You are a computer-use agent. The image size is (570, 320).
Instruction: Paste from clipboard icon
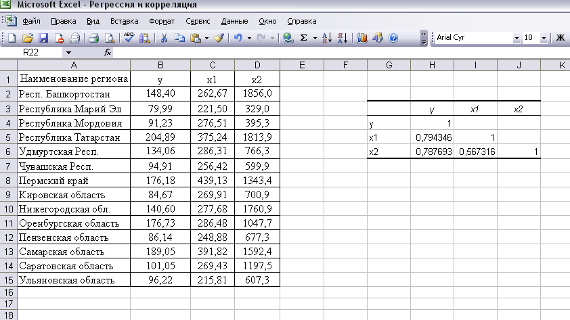196,38
